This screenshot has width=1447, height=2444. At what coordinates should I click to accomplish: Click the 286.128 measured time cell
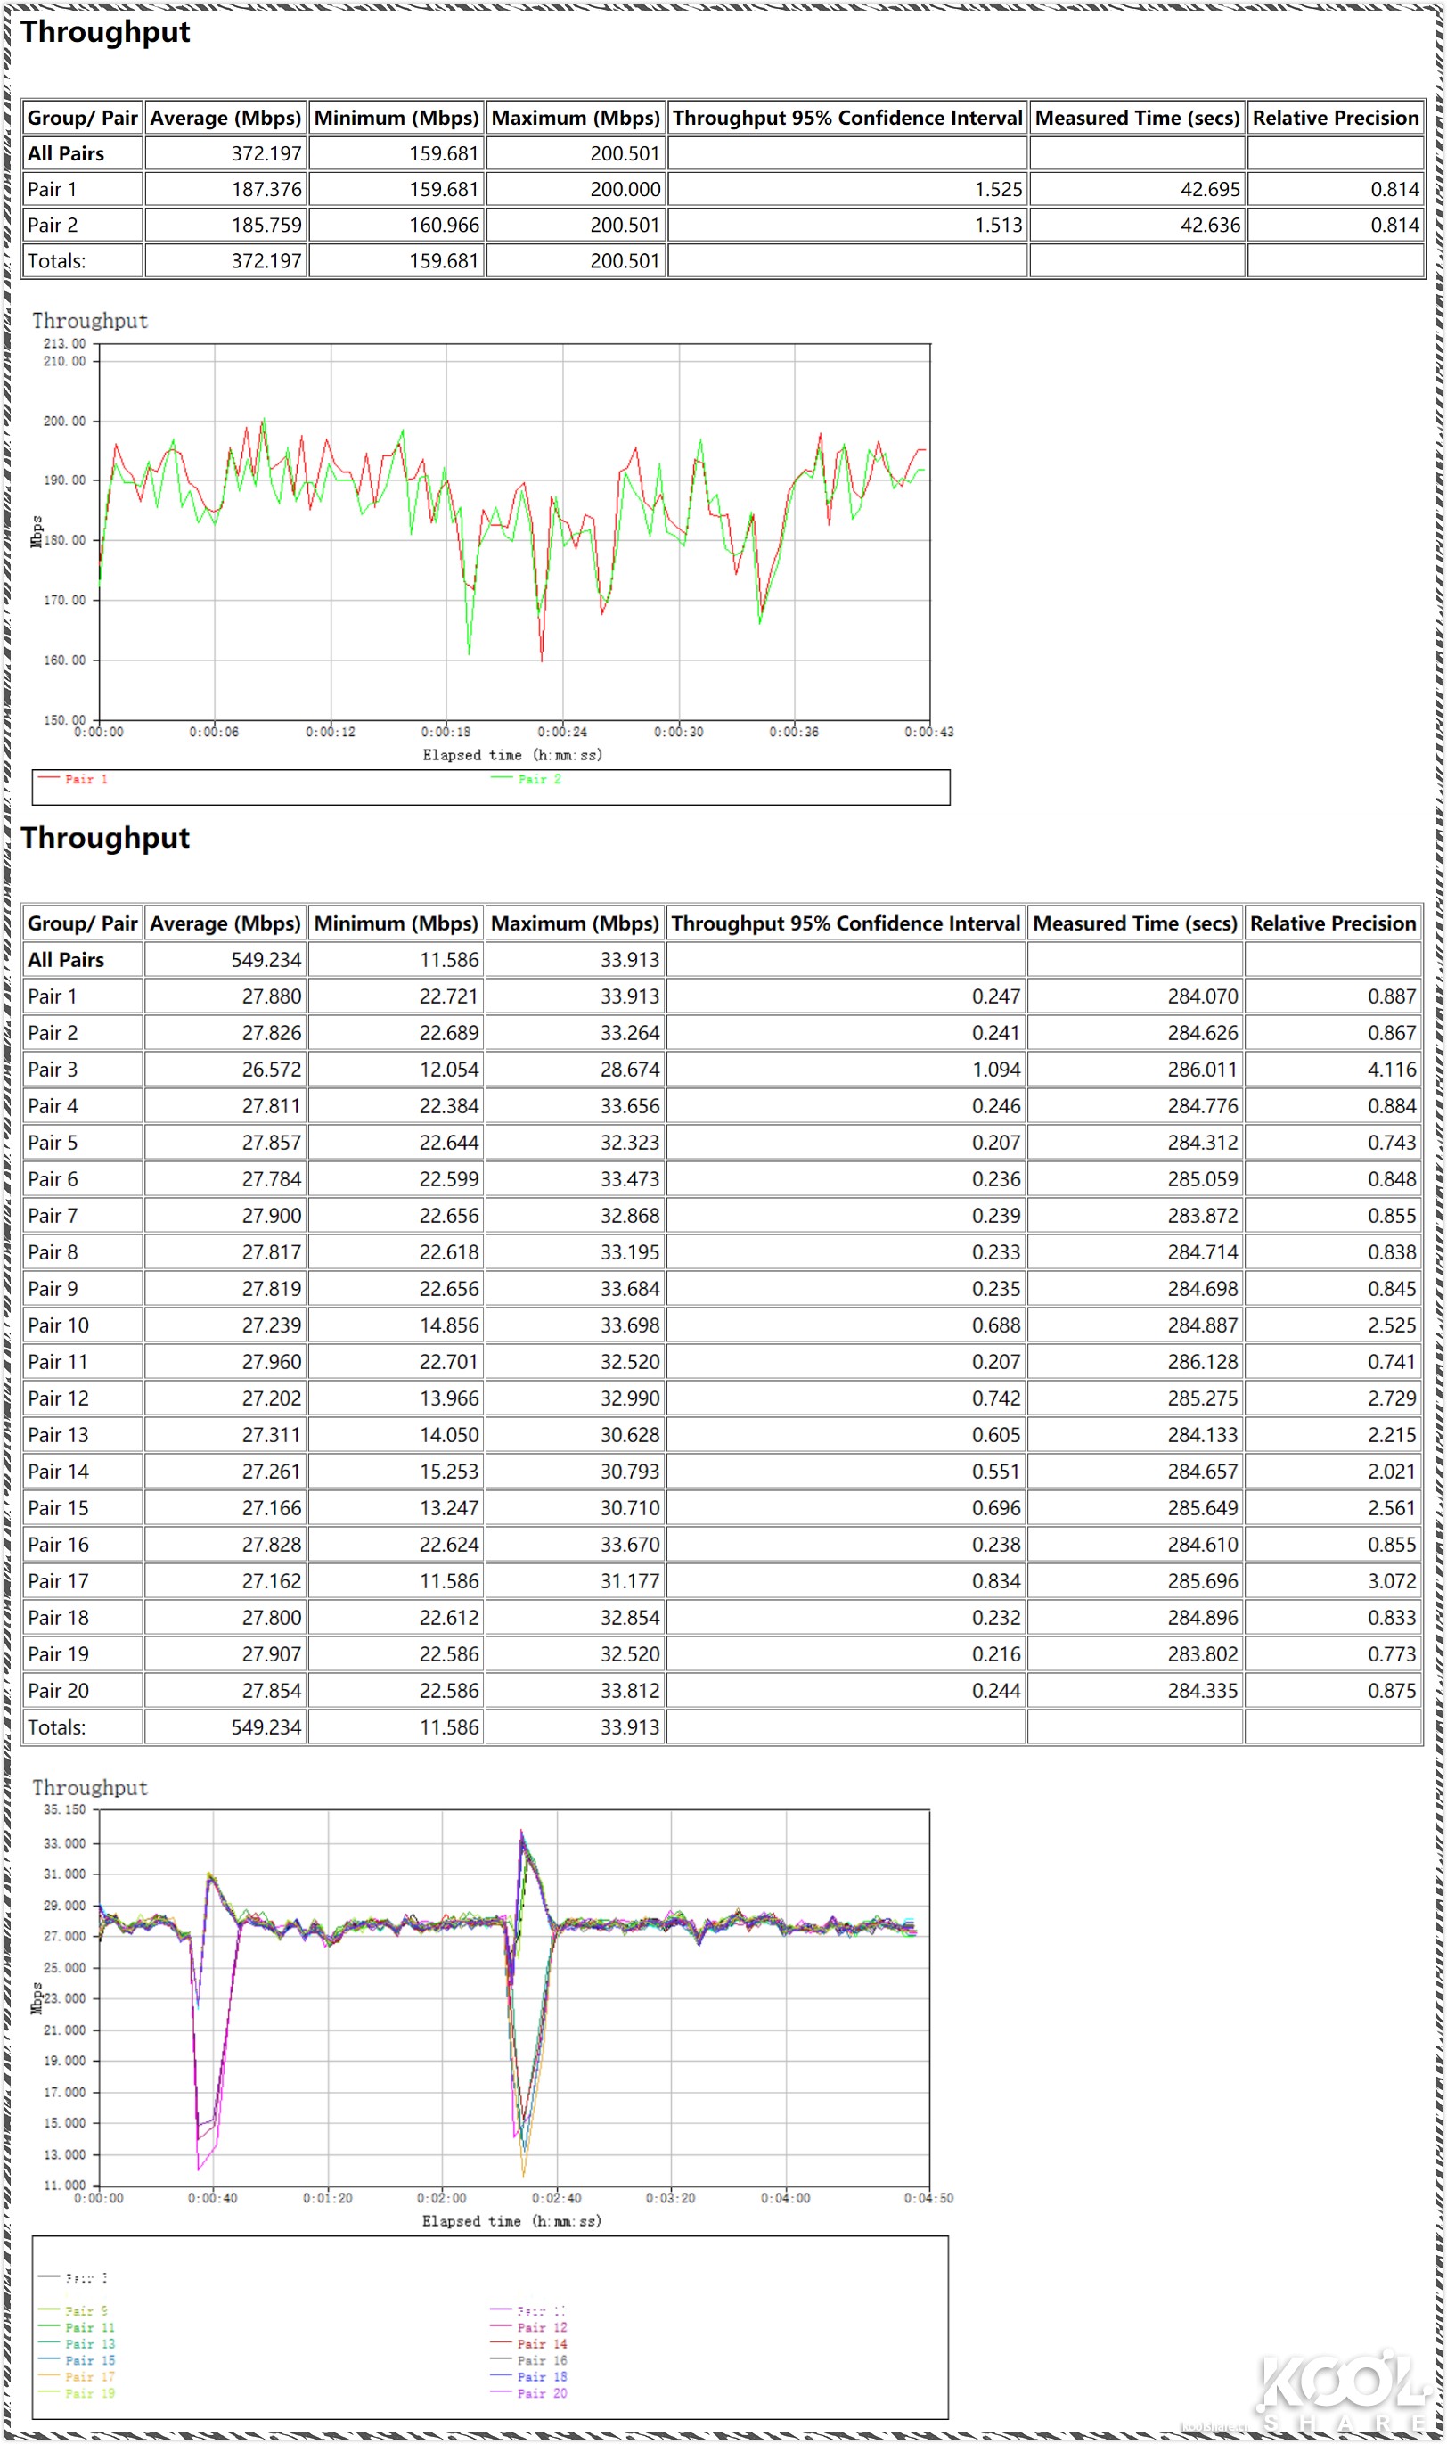coord(1136,1363)
